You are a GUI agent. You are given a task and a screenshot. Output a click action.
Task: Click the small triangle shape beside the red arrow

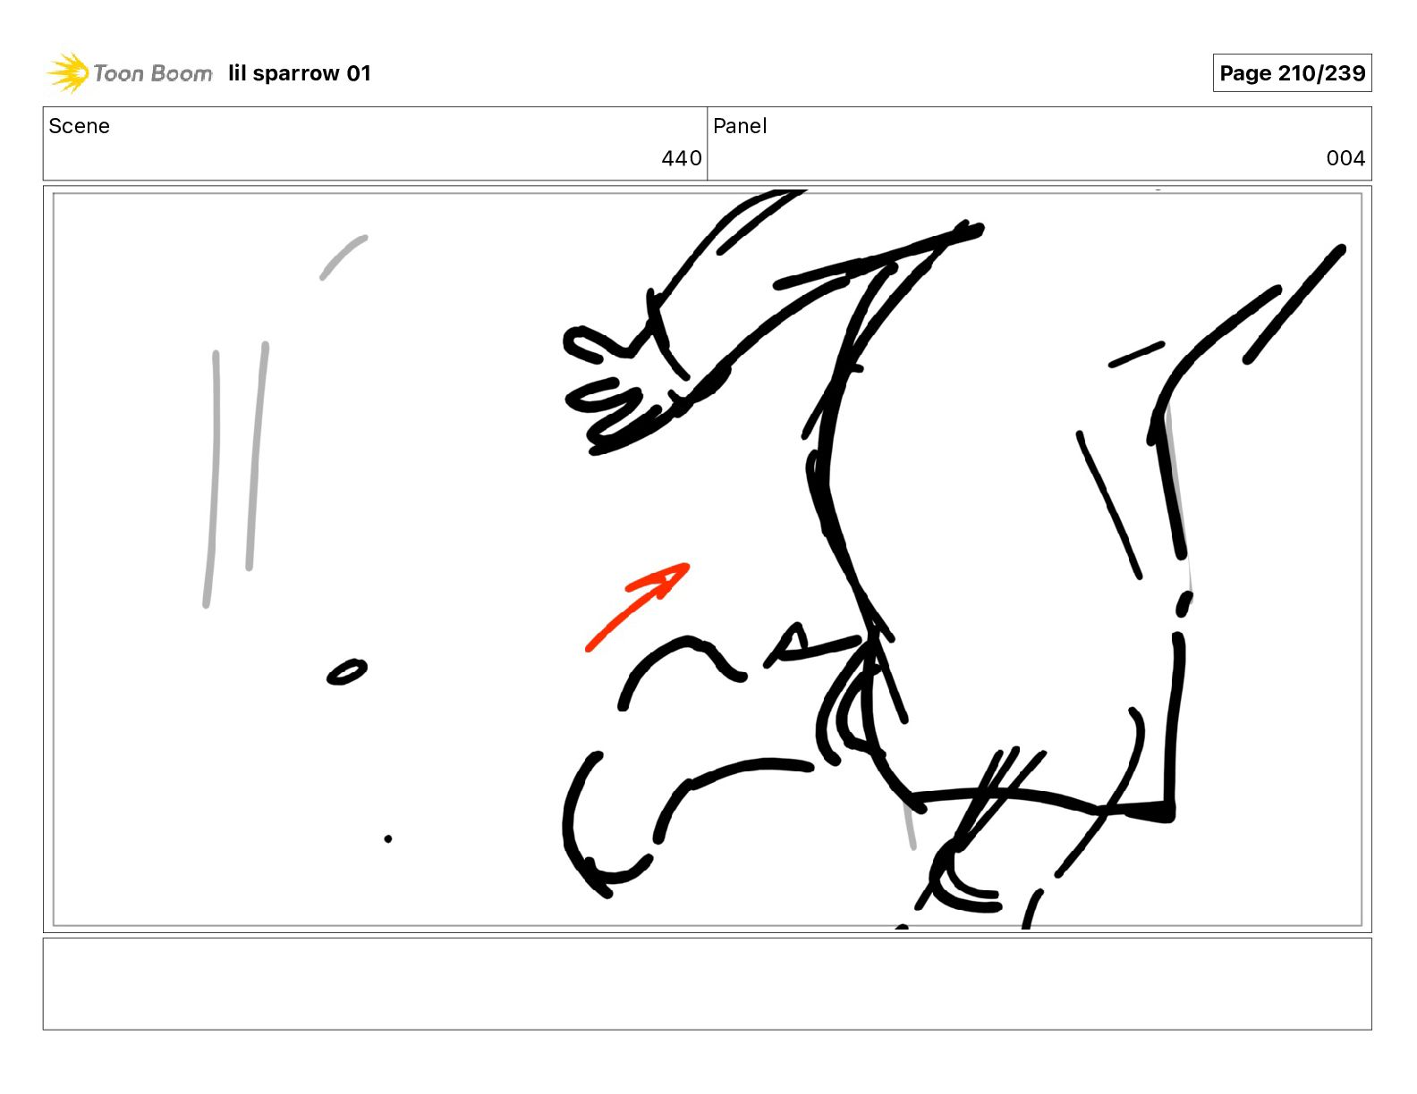click(792, 641)
